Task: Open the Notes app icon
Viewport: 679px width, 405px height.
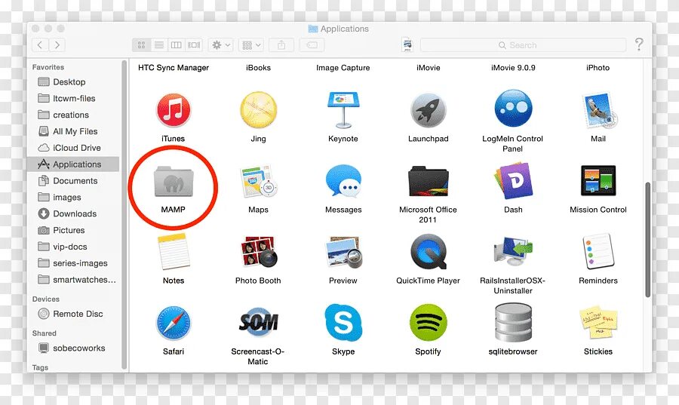Action: tap(174, 252)
